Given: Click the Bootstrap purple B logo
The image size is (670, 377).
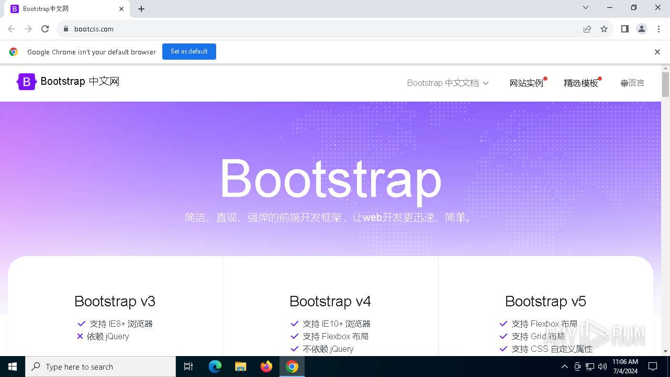Looking at the screenshot, I should tap(27, 82).
